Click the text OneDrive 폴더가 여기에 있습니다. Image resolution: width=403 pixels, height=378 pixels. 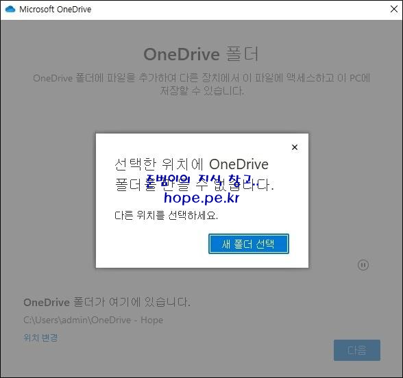tap(107, 302)
